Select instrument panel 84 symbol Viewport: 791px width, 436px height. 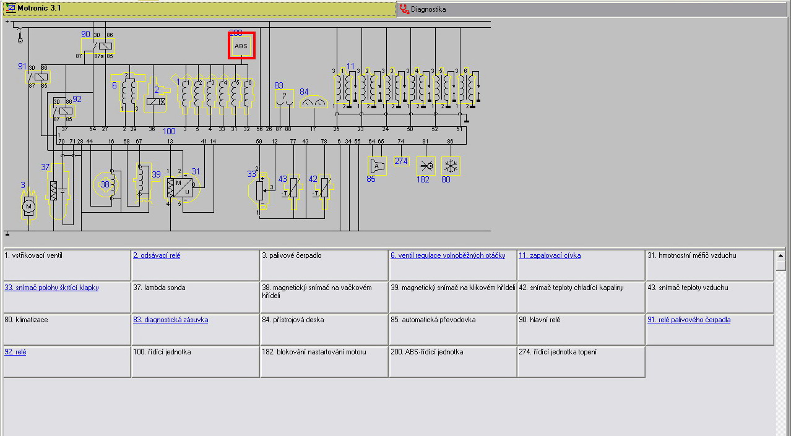[313, 101]
